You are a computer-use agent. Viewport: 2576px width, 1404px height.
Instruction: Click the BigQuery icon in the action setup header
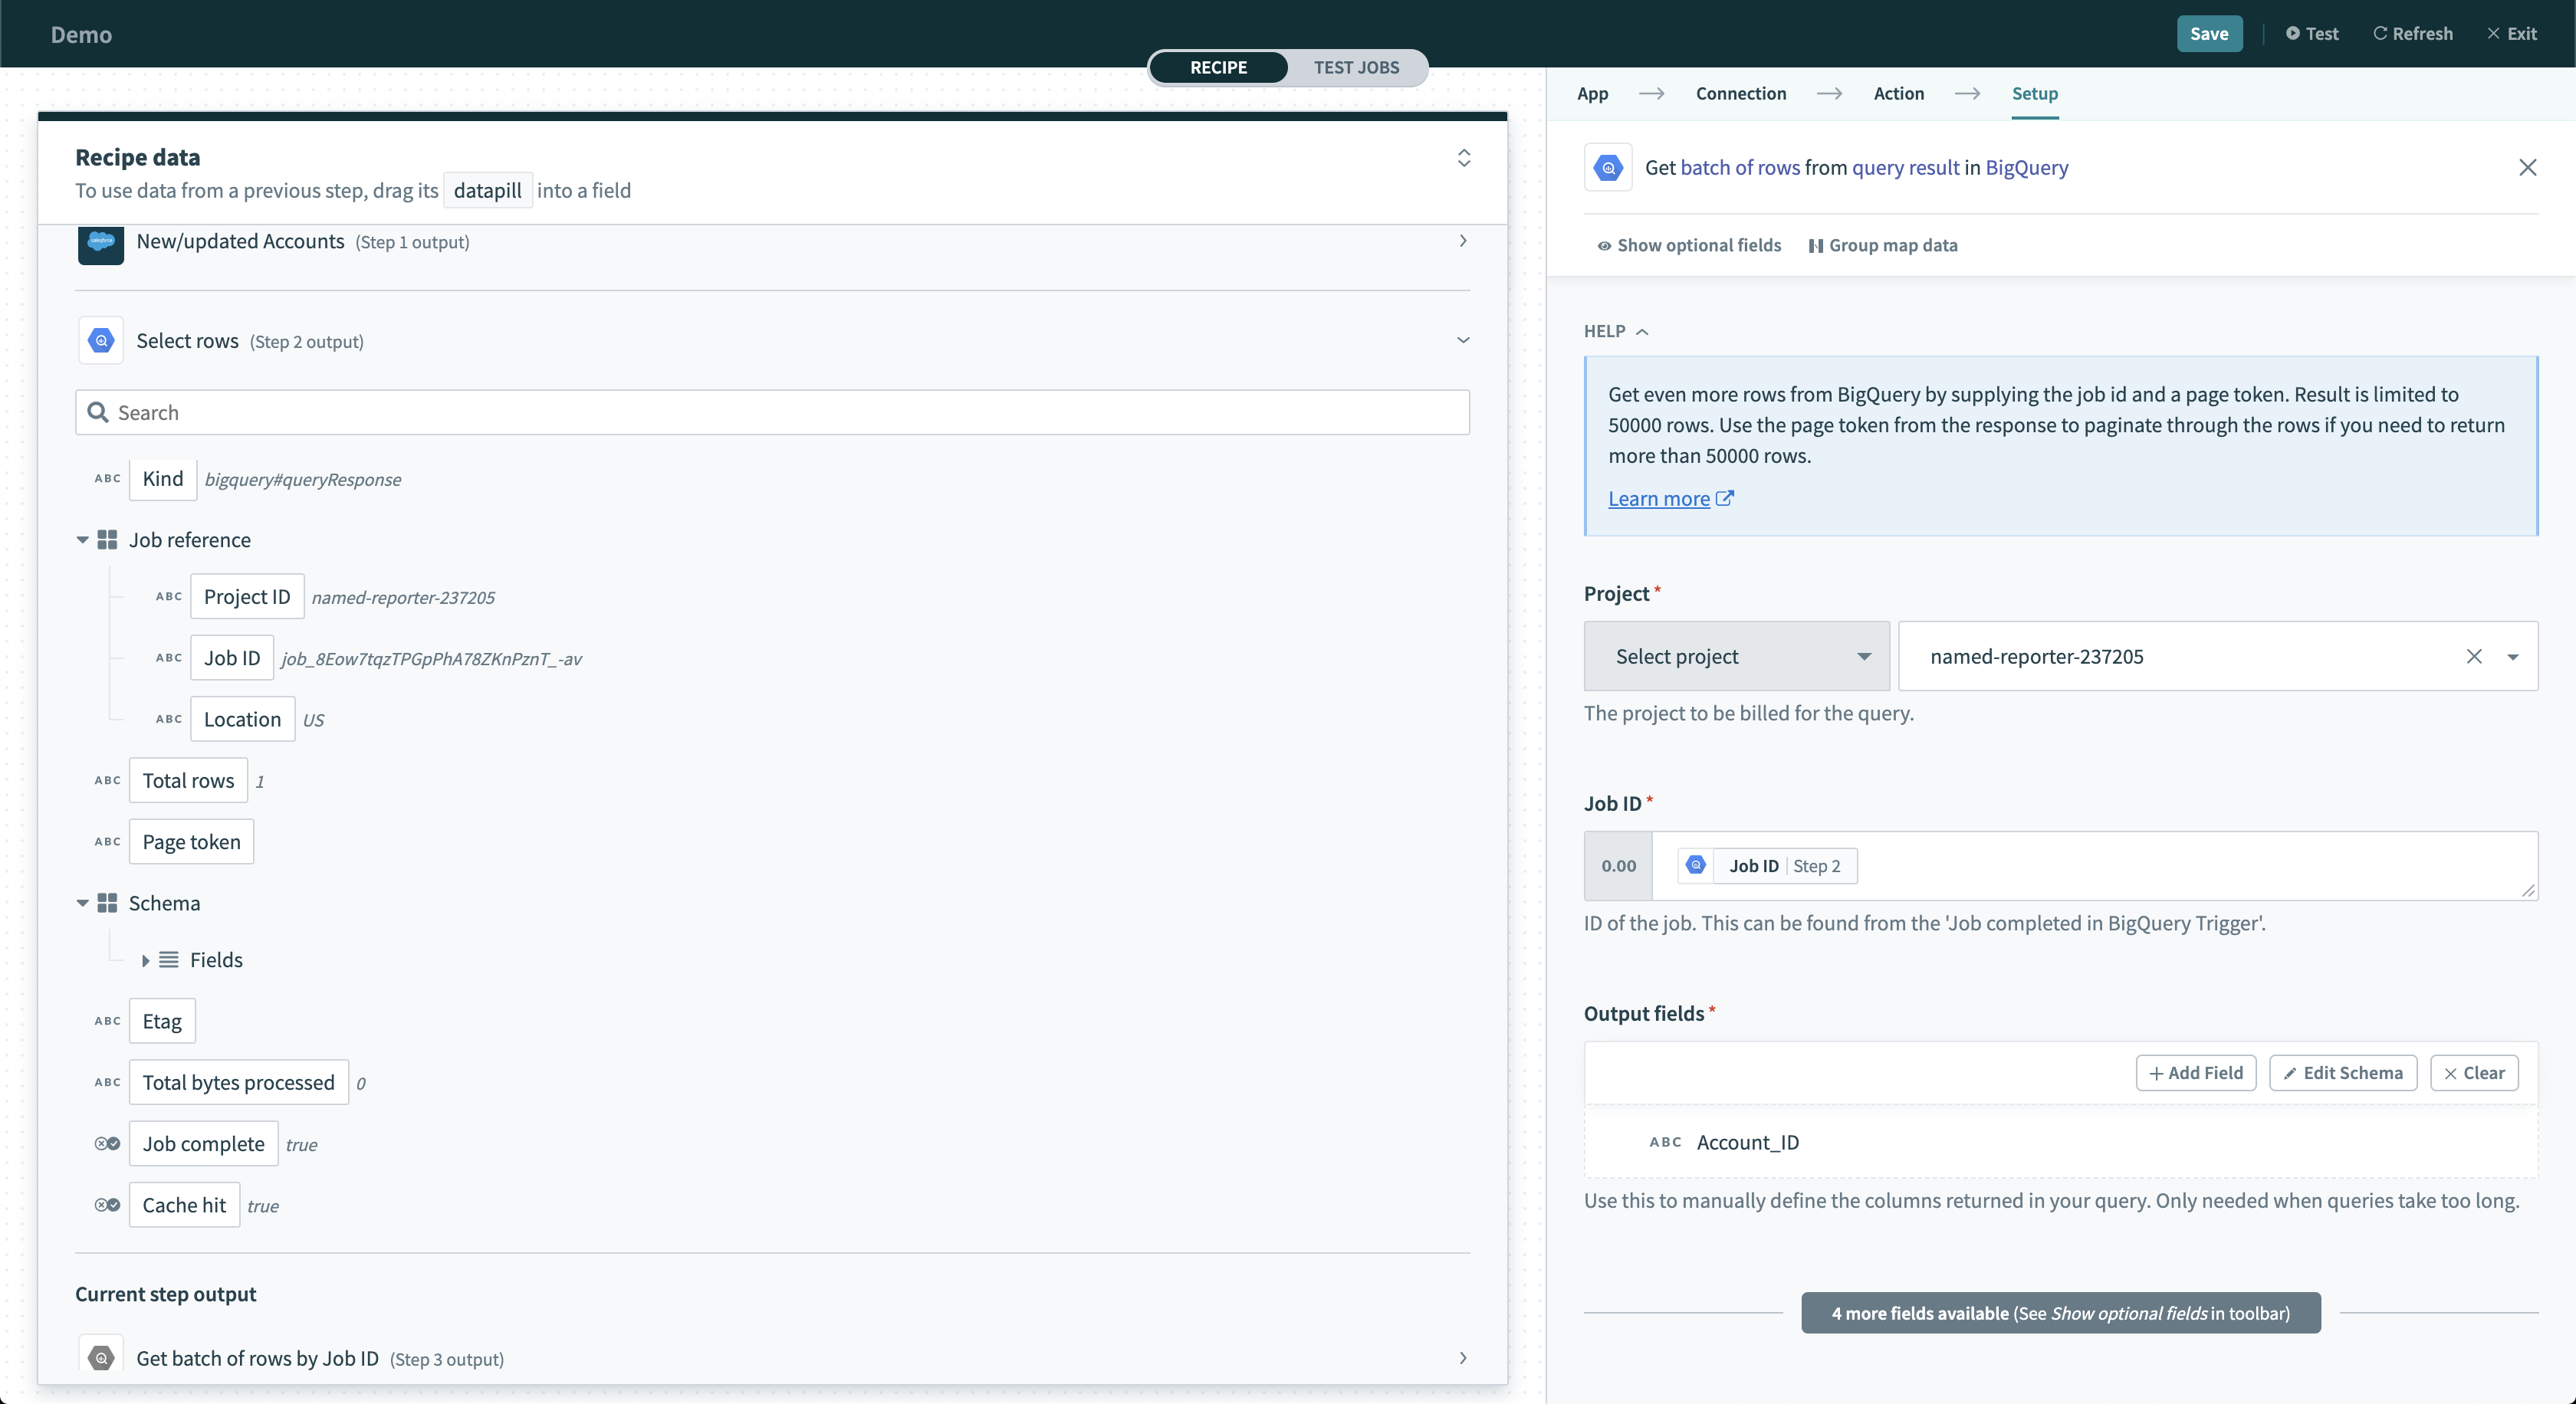1608,167
